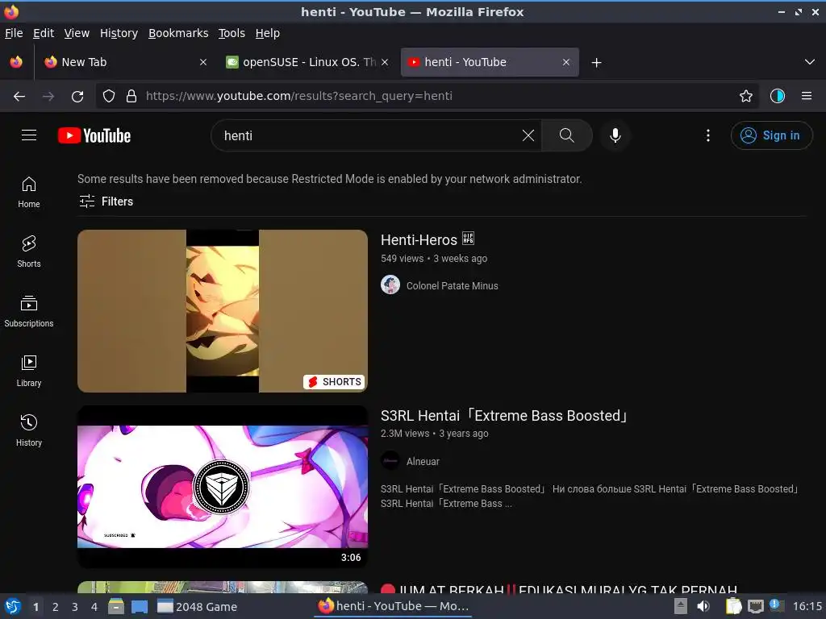
Task: Close the openSUSE tab
Action: (385, 62)
